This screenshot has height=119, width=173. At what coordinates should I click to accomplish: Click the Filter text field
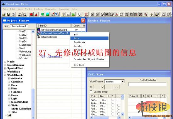19,26
